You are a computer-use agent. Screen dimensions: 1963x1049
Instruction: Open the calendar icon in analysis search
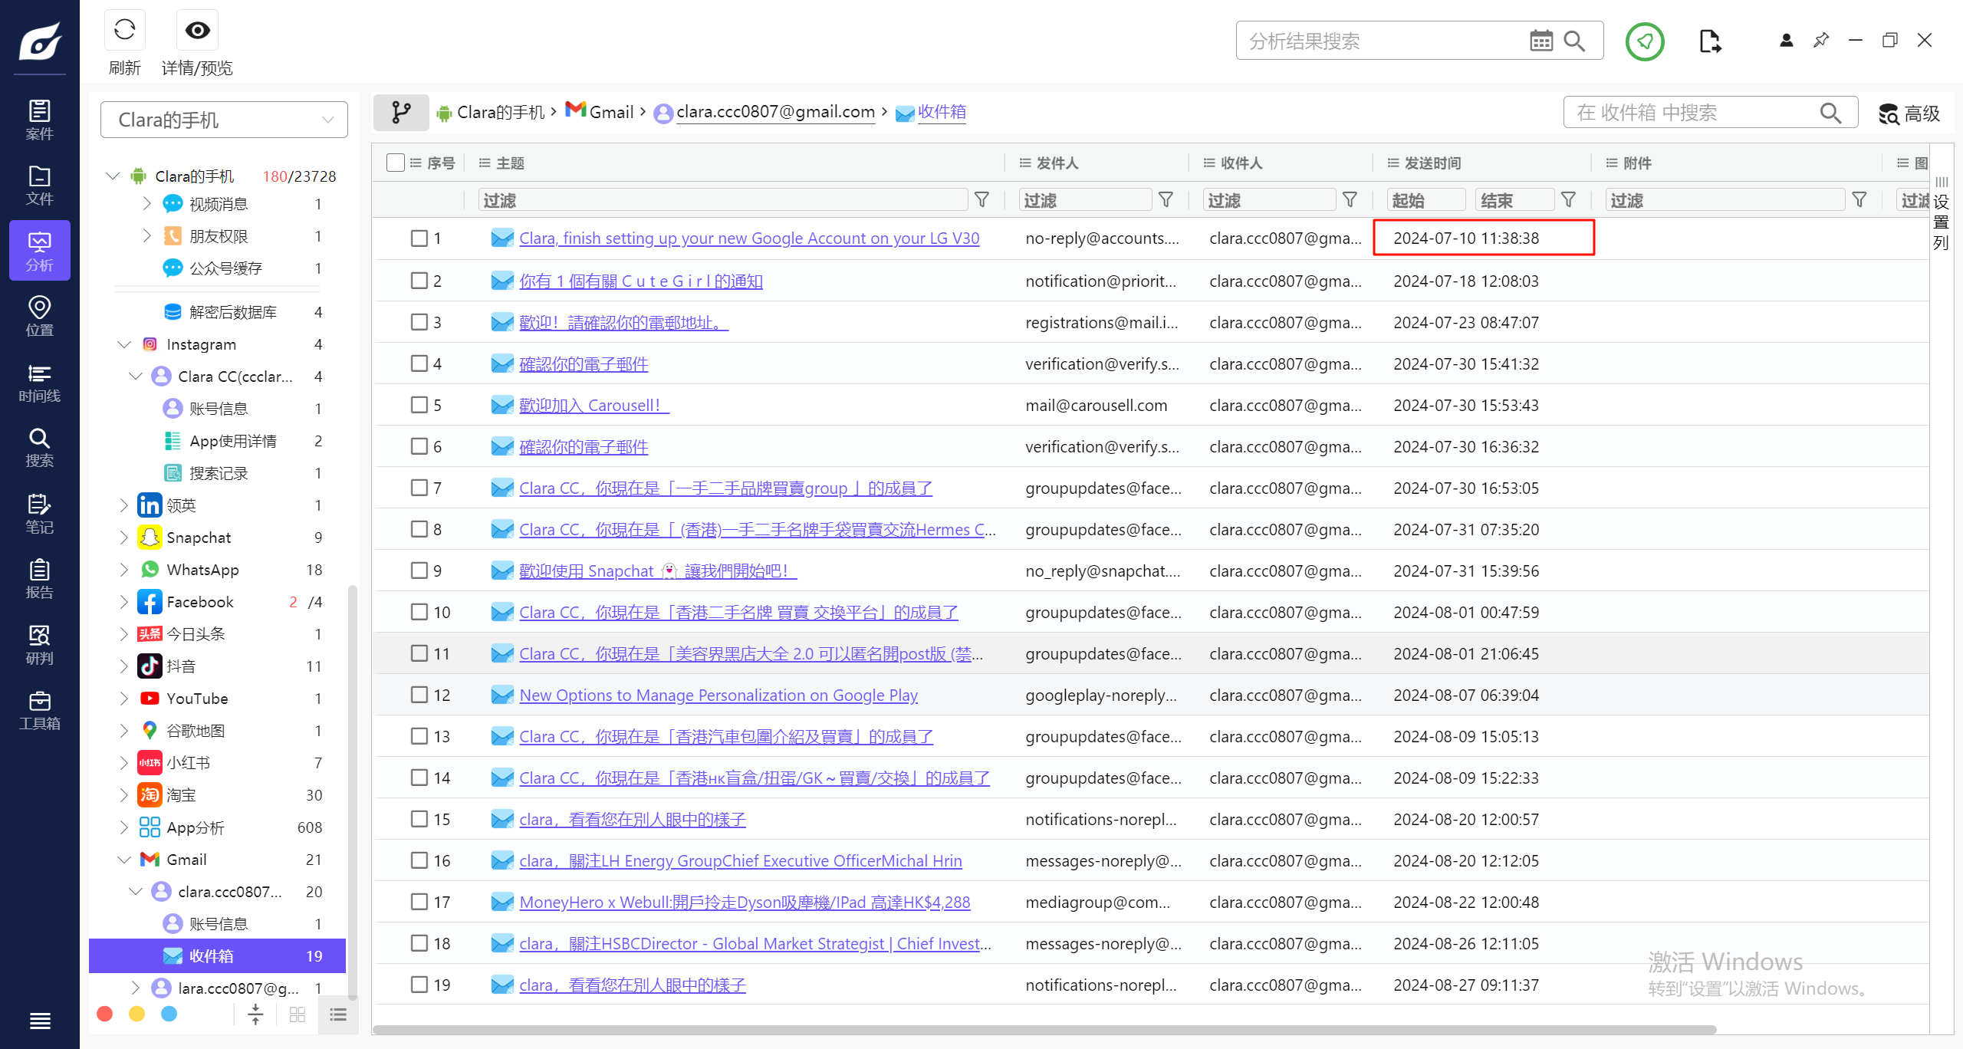[1540, 41]
